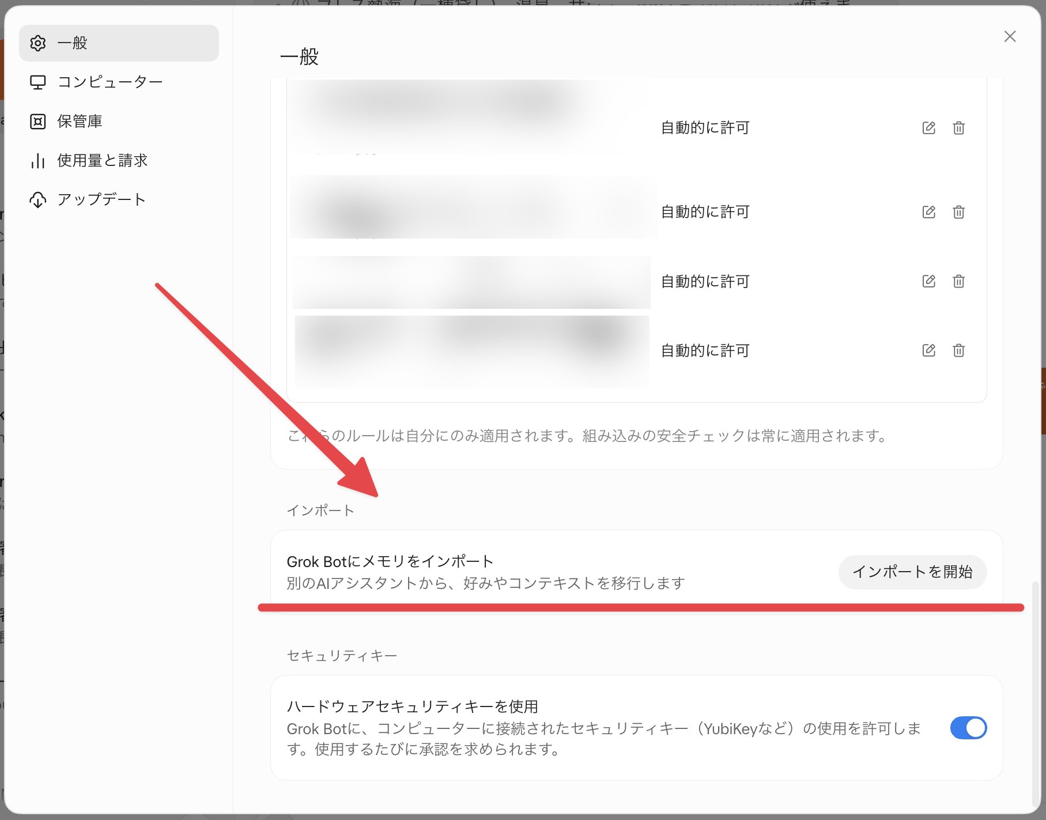1046x820 pixels.
Task: Click the 一般 page title heading
Action: click(x=299, y=57)
